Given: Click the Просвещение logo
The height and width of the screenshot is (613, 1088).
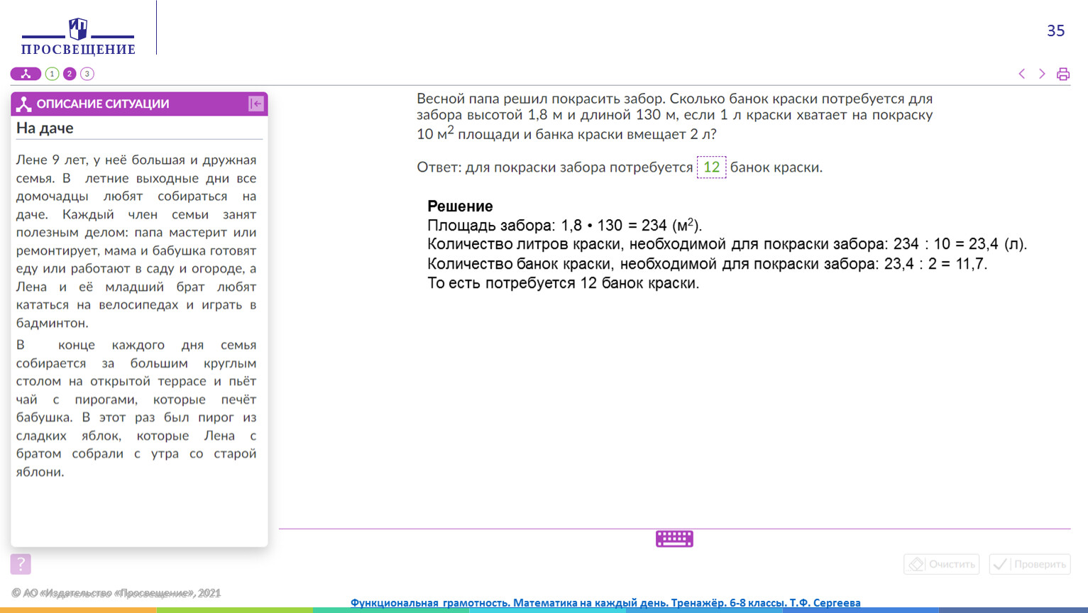Looking at the screenshot, I should 78,36.
